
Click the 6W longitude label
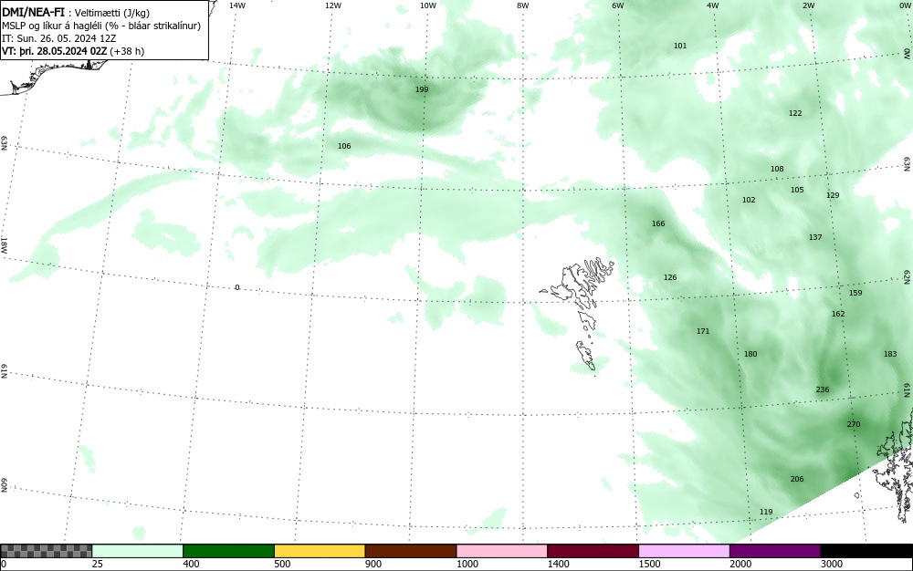(618, 5)
